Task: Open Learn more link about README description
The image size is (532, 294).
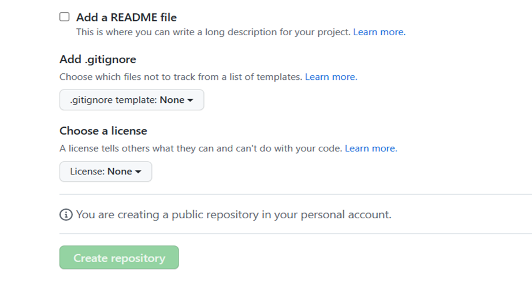Action: (380, 32)
